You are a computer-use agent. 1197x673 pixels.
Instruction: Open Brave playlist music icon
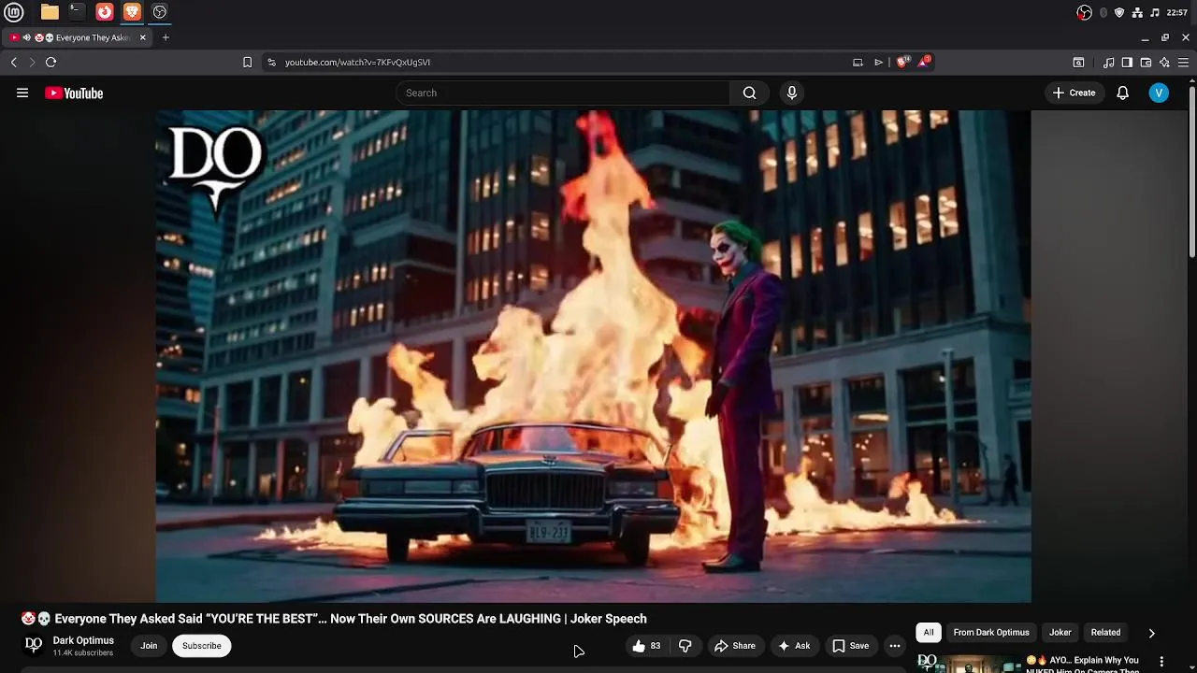(1109, 62)
